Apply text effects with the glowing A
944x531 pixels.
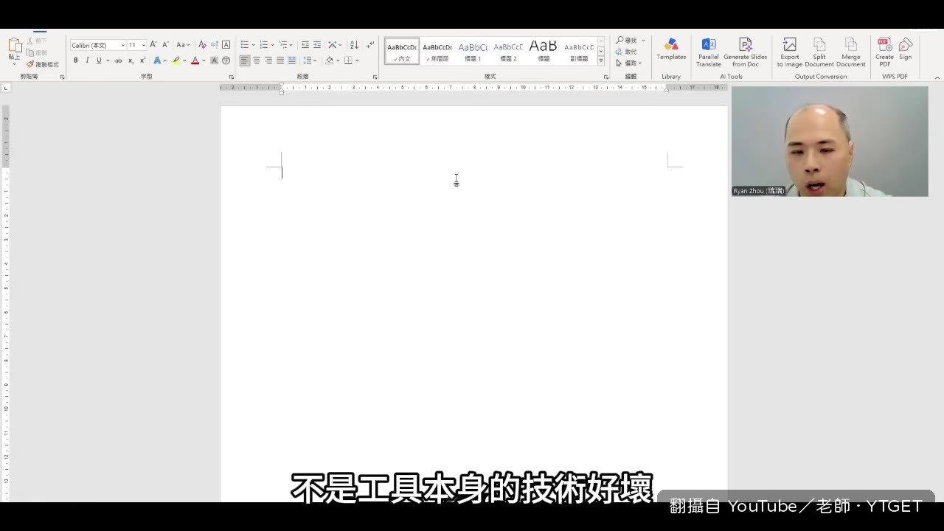(157, 60)
